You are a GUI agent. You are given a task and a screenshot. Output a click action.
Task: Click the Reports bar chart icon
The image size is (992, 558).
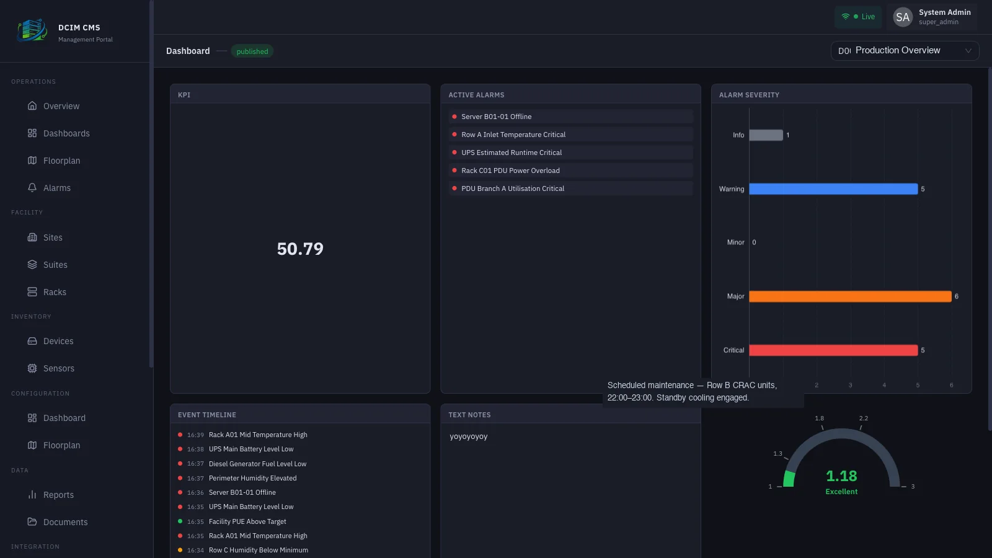click(32, 495)
